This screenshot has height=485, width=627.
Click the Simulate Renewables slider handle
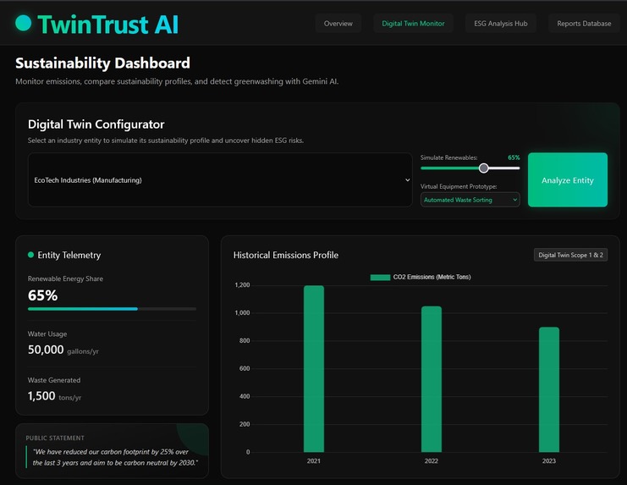coord(483,168)
